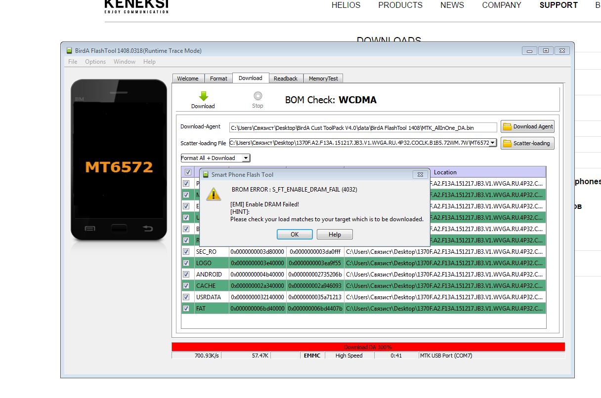Expand the Scatter-loading File path dropdown
Screen dimensions: 601x398
[493, 143]
